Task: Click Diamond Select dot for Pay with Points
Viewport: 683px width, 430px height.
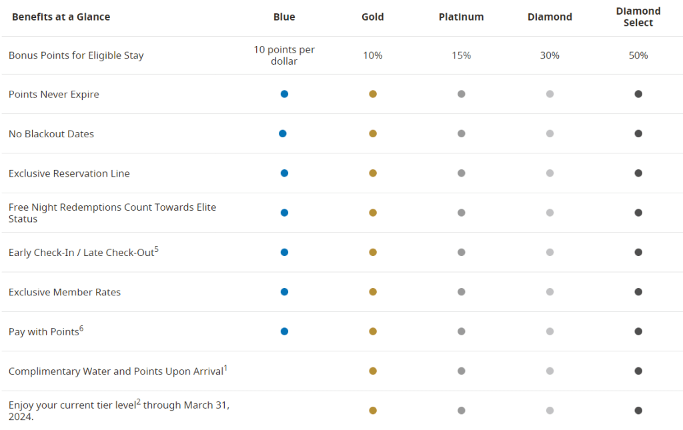Action: (x=638, y=331)
